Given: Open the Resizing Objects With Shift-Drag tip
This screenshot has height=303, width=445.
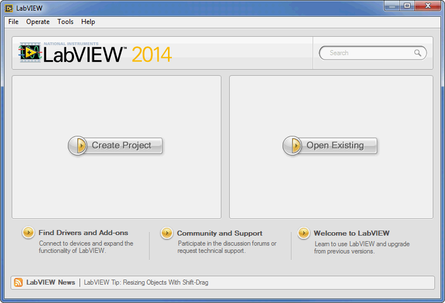Looking at the screenshot, I should [x=146, y=282].
